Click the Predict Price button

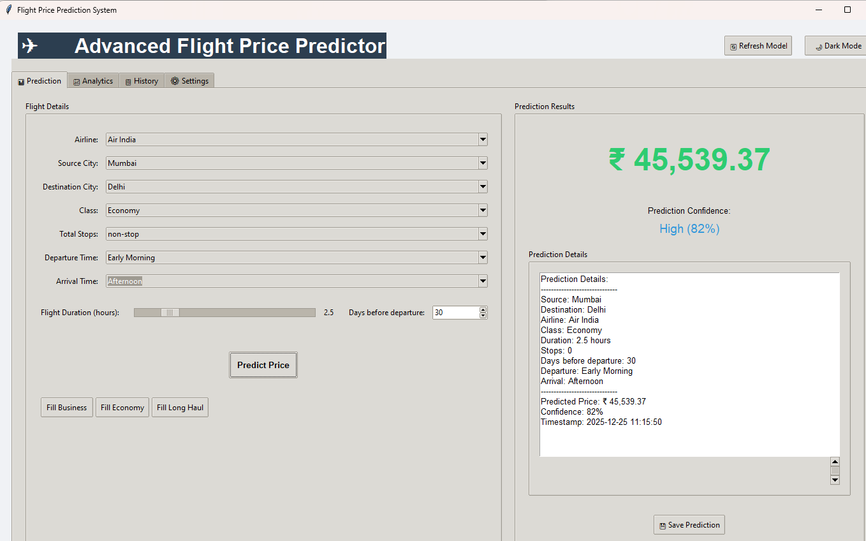[x=263, y=365]
